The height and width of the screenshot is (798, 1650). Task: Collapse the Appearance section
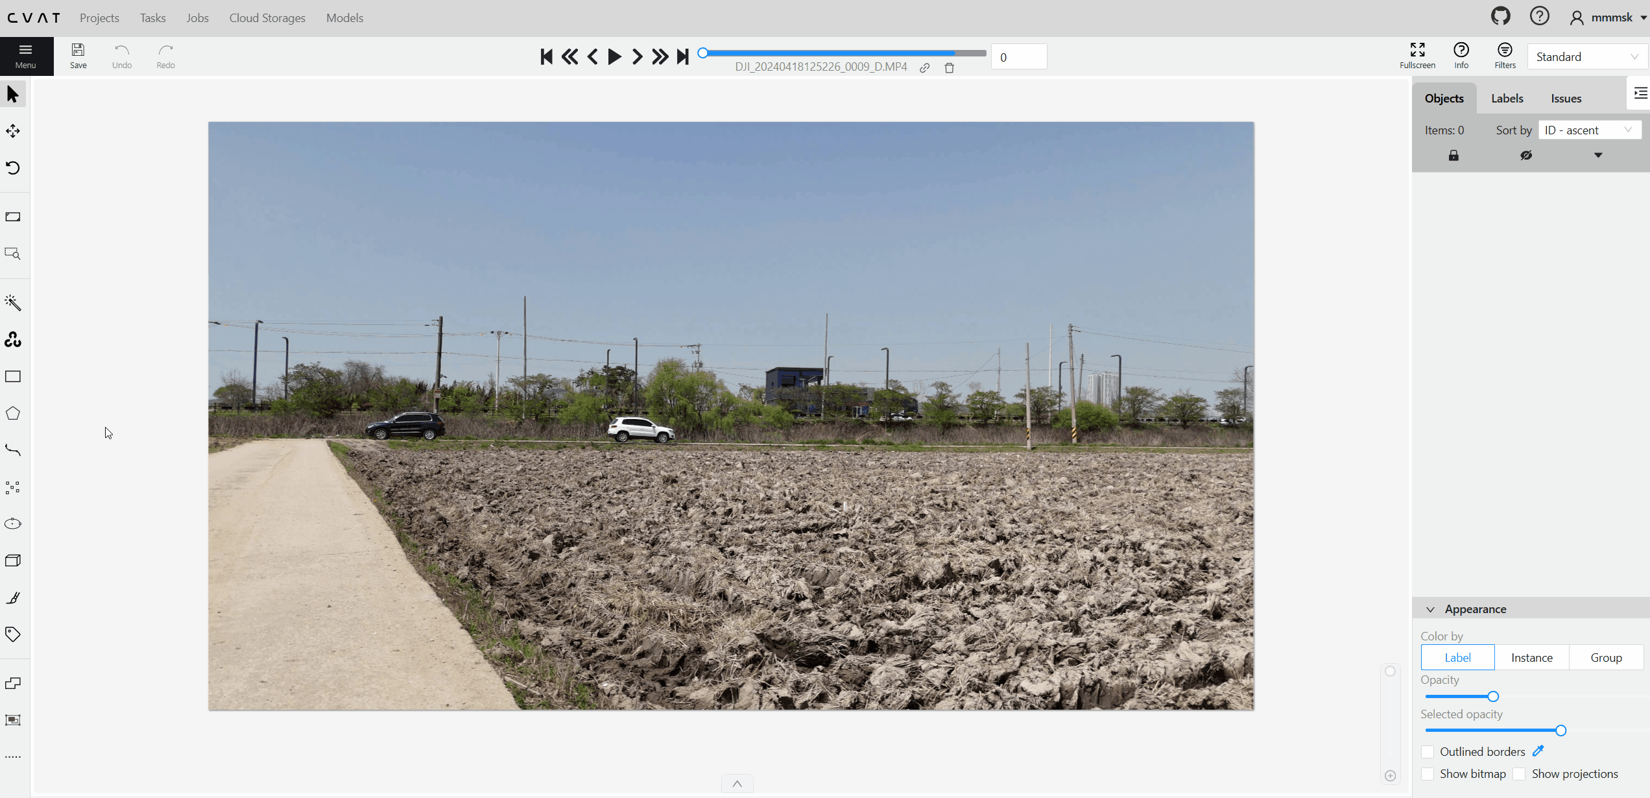(x=1430, y=609)
